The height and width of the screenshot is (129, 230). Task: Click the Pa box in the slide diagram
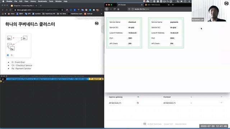tap(12, 49)
